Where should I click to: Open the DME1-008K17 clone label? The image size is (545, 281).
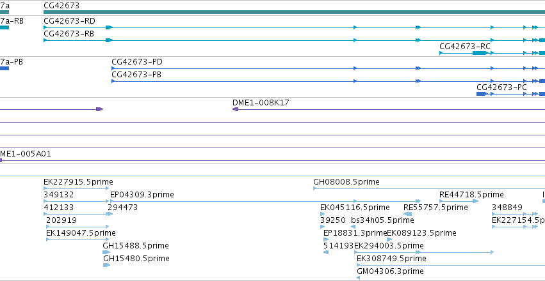click(261, 103)
